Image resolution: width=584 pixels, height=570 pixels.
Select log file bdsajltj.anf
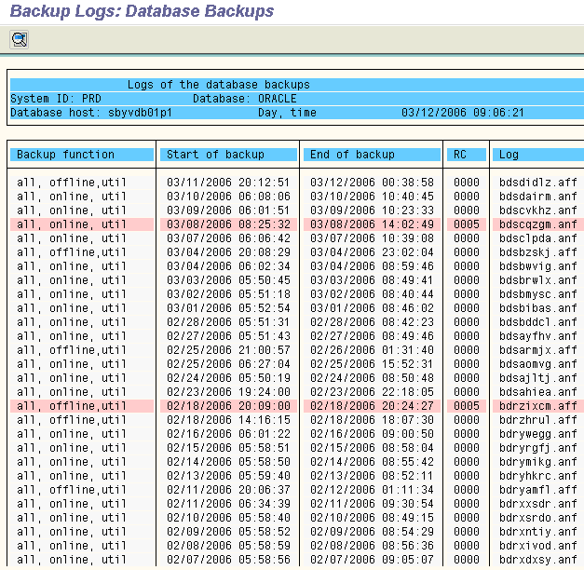(x=537, y=378)
